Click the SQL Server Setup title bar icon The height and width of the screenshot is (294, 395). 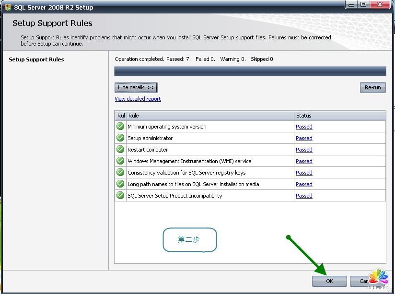(8, 7)
